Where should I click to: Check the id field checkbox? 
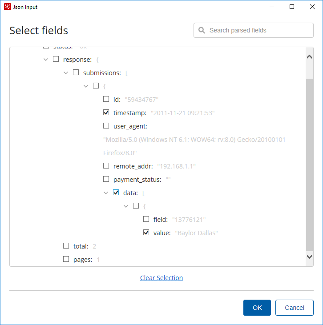click(x=106, y=99)
